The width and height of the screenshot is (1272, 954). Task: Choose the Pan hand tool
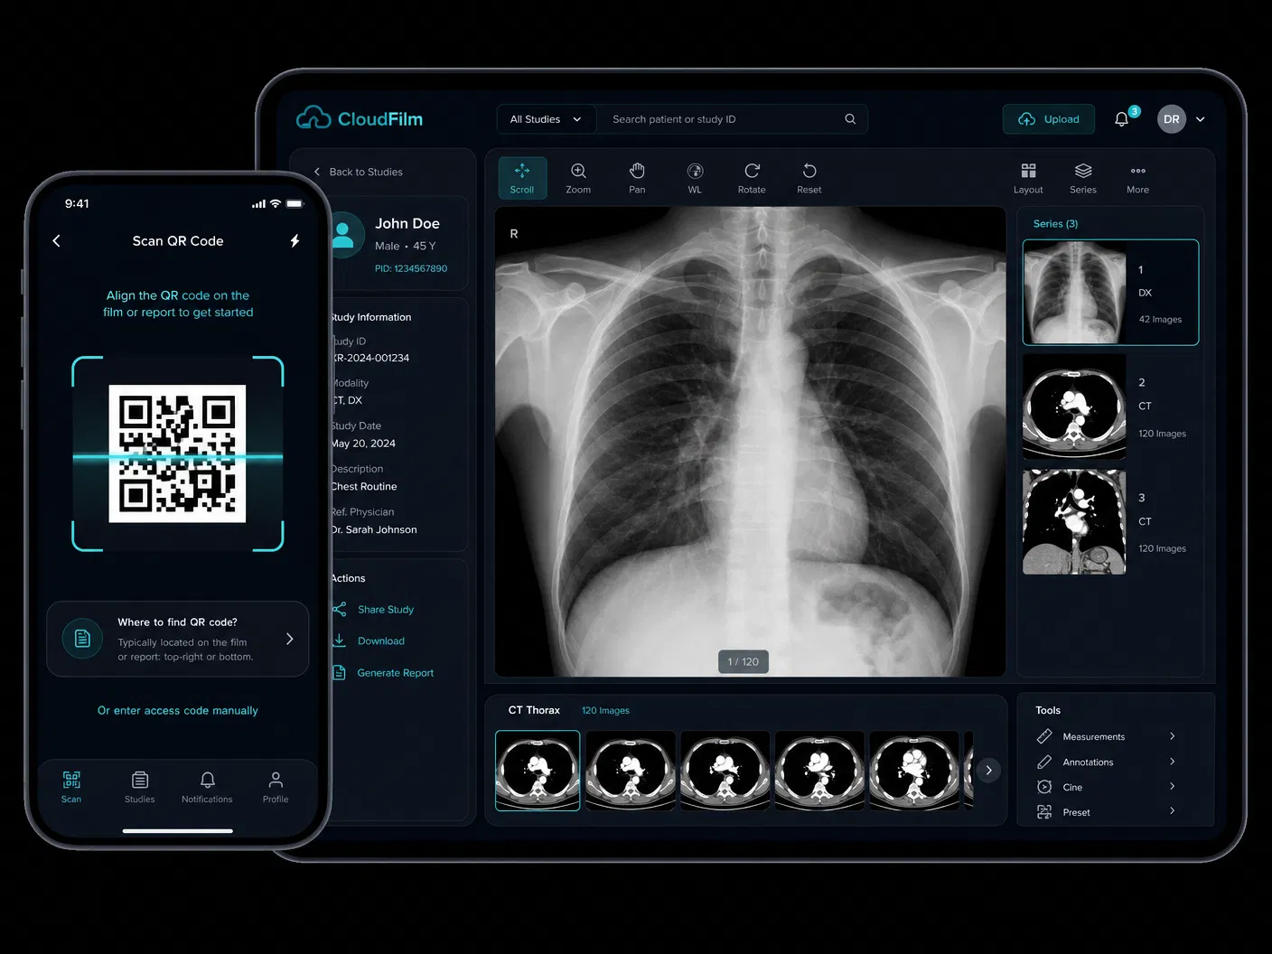(637, 178)
